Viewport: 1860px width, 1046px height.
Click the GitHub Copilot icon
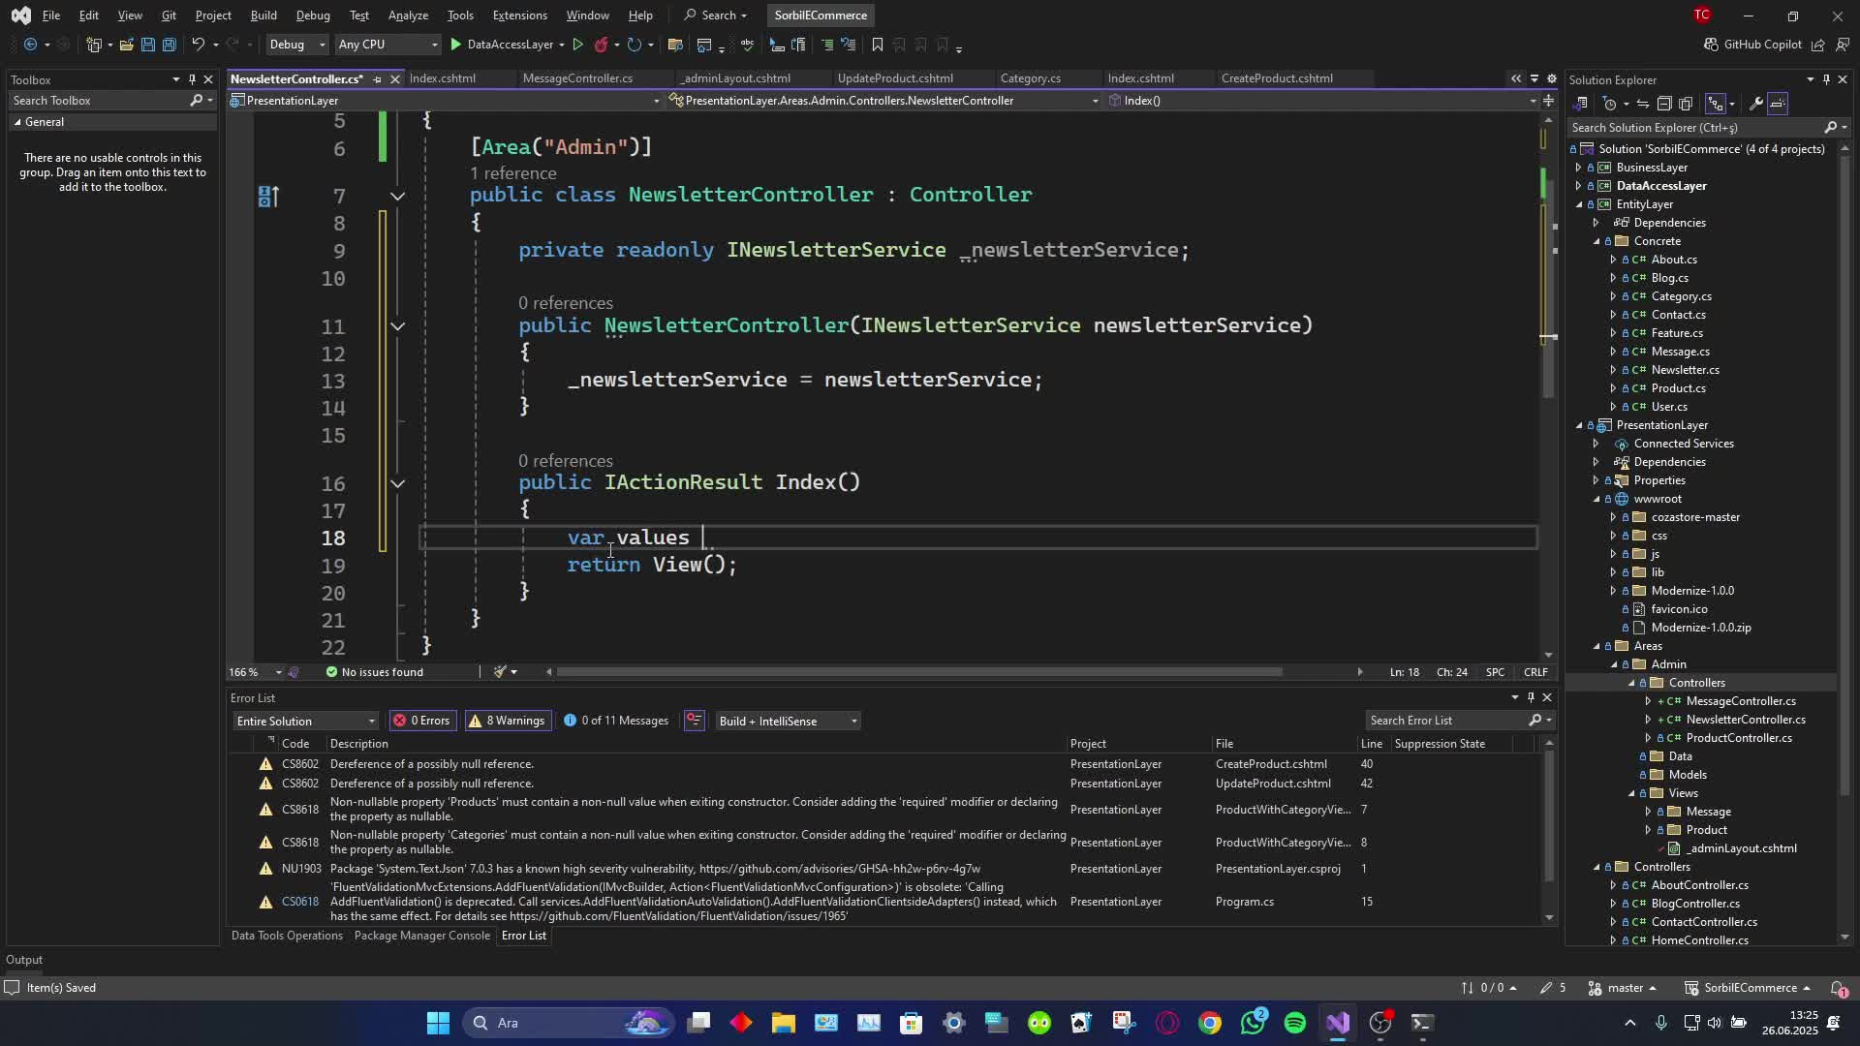click(x=1711, y=45)
